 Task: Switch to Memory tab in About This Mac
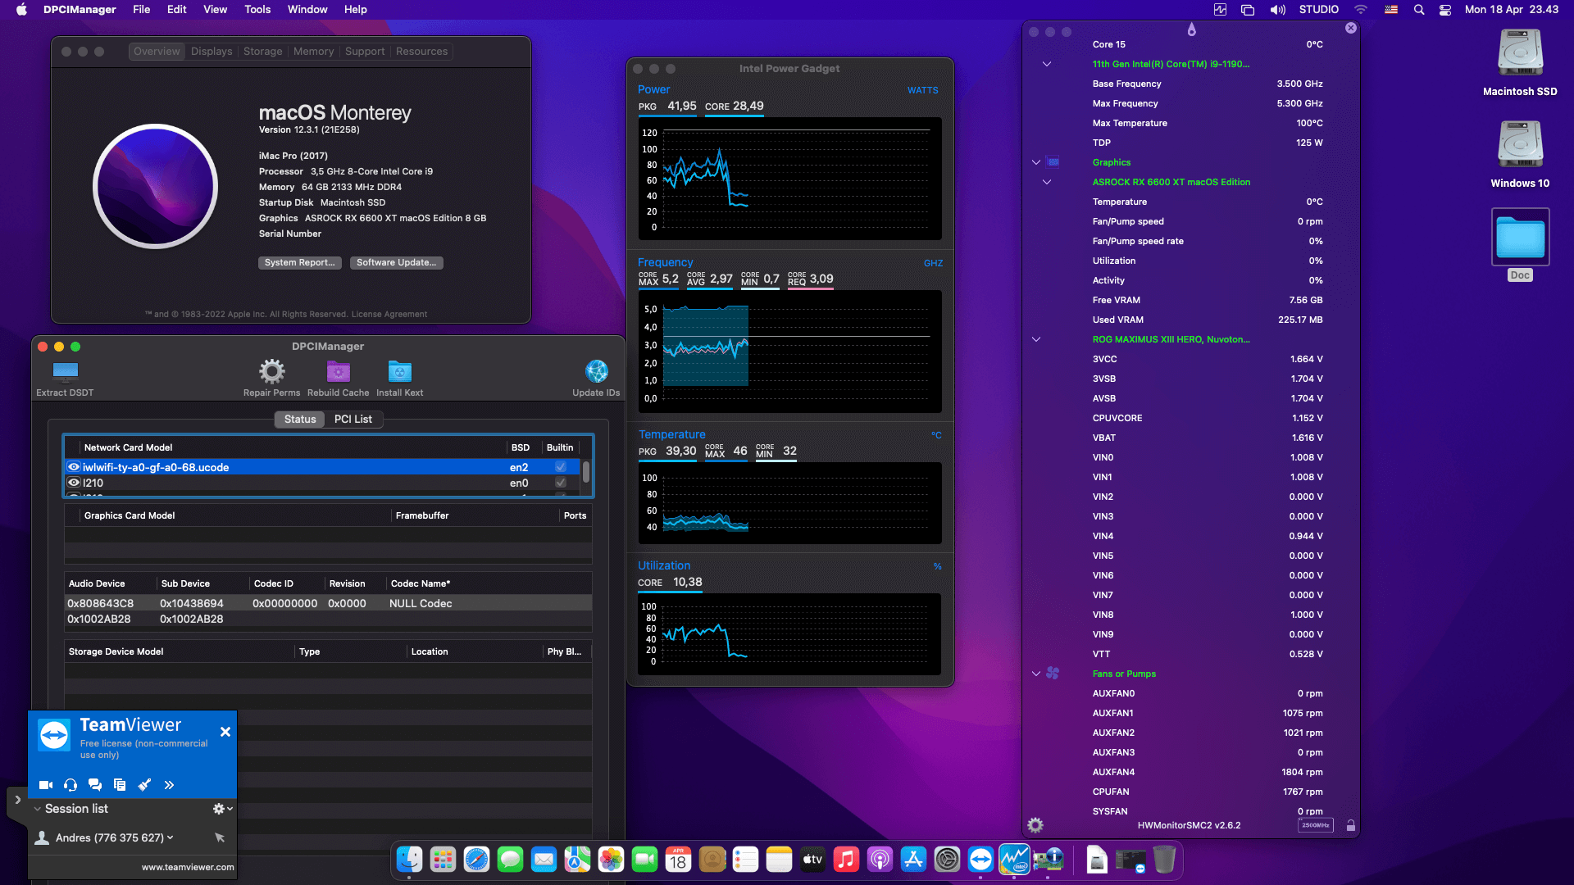pos(314,51)
